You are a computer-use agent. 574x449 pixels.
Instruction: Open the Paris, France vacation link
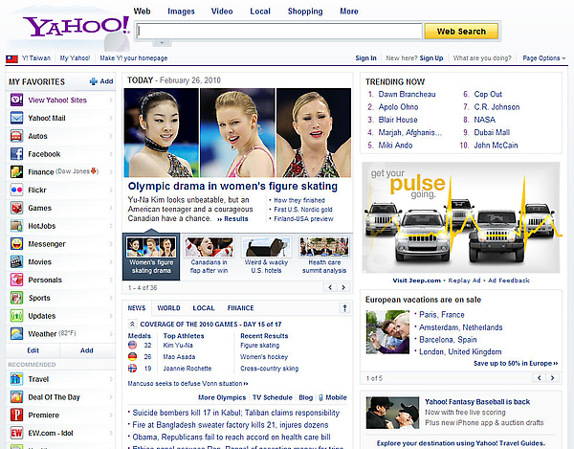point(441,315)
